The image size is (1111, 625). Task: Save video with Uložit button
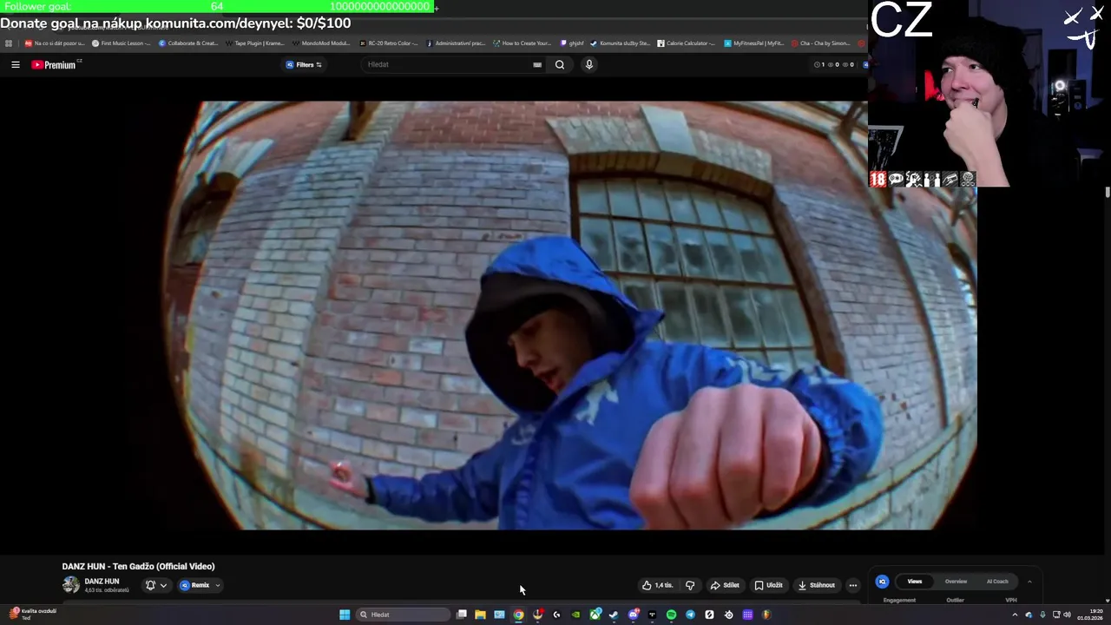[x=768, y=585]
